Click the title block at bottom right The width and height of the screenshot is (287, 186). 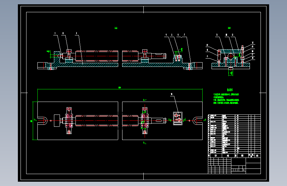tap(234, 166)
